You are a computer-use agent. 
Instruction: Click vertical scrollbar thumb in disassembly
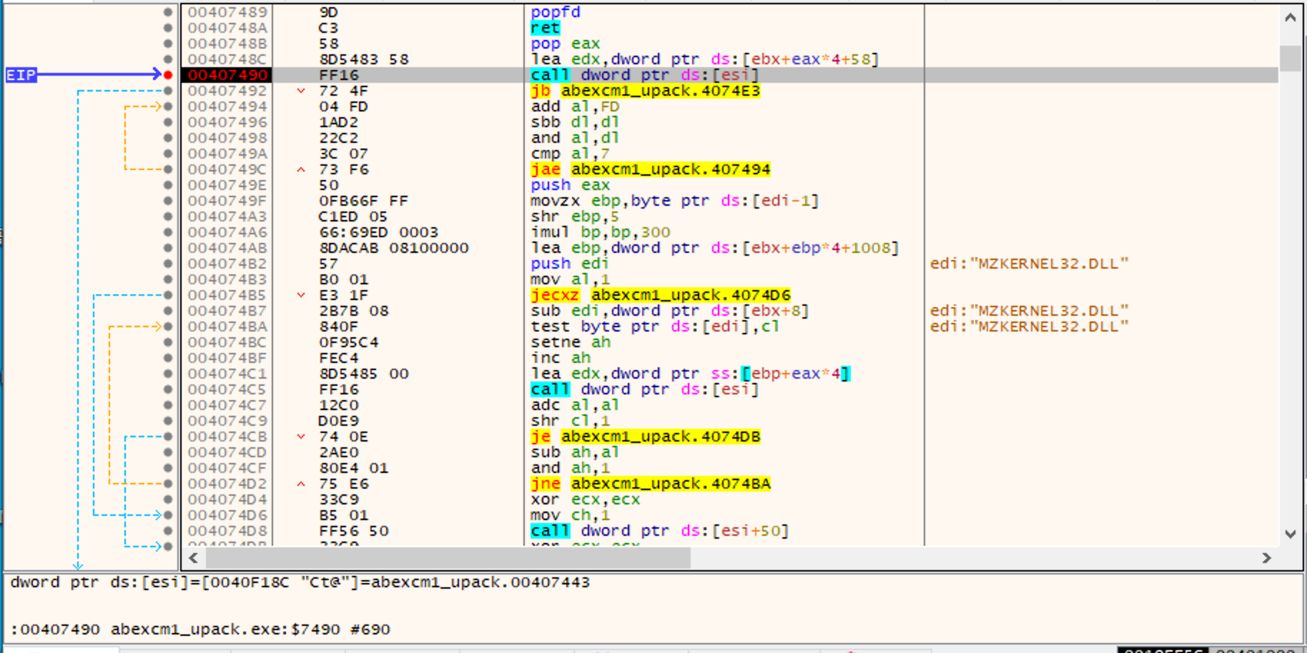pyautogui.click(x=1290, y=59)
